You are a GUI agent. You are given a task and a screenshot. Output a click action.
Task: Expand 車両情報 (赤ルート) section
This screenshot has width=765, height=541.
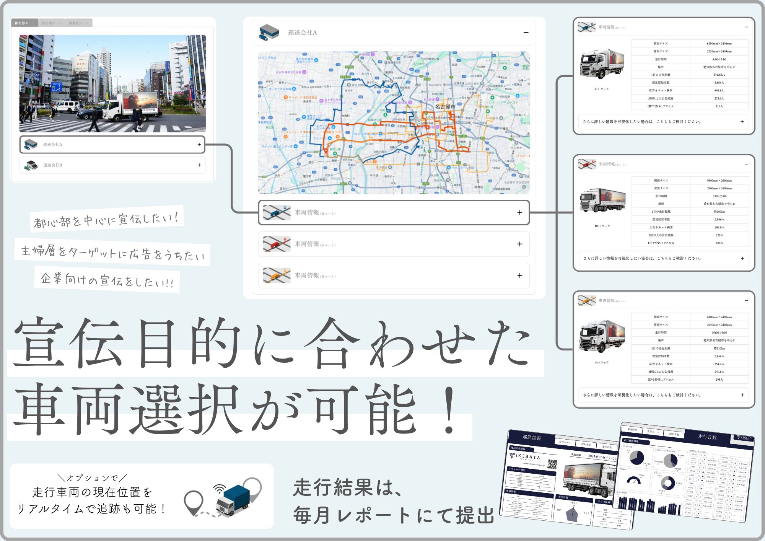(519, 244)
